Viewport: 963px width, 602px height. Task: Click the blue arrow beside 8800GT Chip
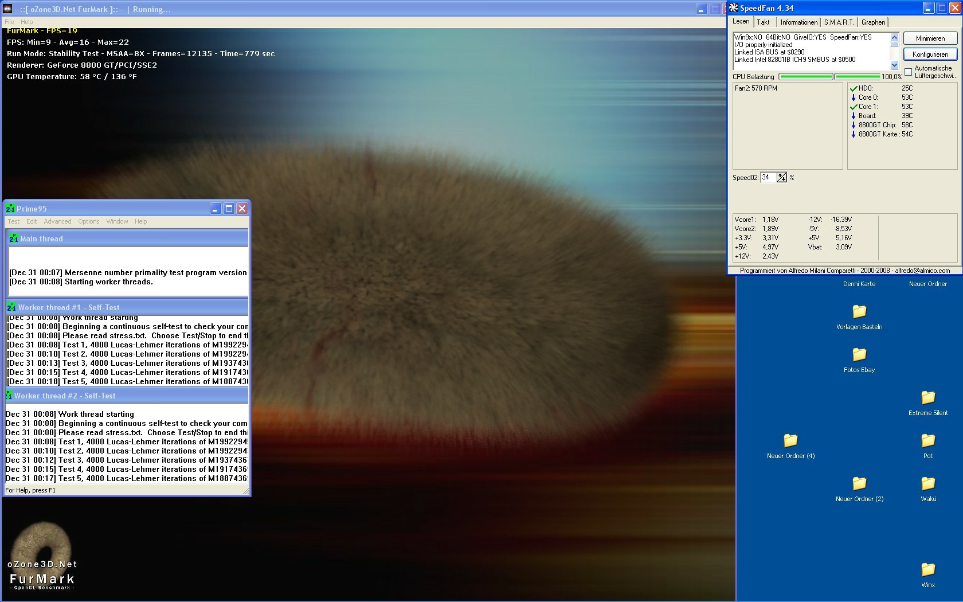pyautogui.click(x=854, y=125)
